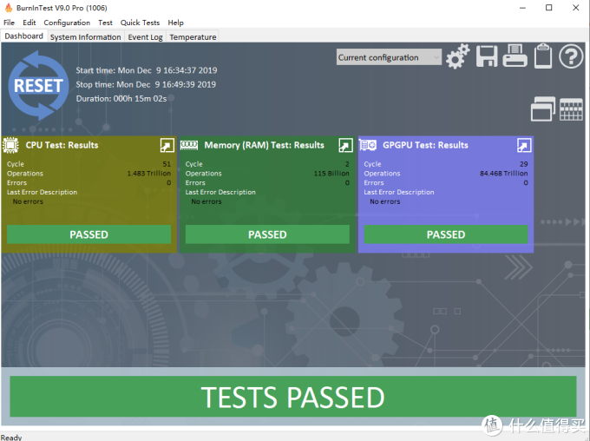Open the Quick Tests menu
The image size is (590, 441).
(x=140, y=23)
